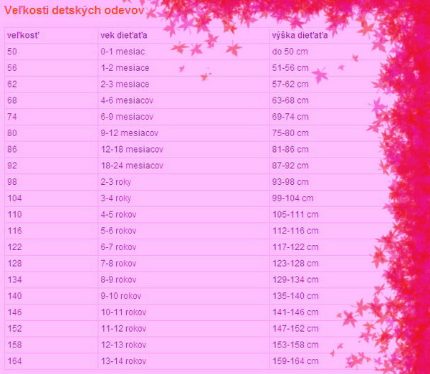Select the '69-74 cm' height cell
This screenshot has height=374, width=430.
[x=291, y=117]
